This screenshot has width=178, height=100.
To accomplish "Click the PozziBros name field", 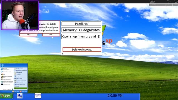I will click(x=81, y=24).
